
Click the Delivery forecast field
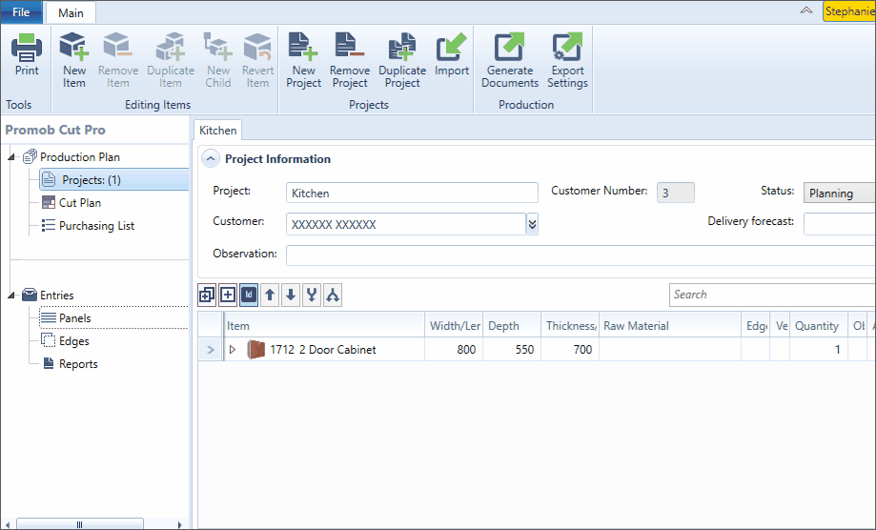pos(839,224)
